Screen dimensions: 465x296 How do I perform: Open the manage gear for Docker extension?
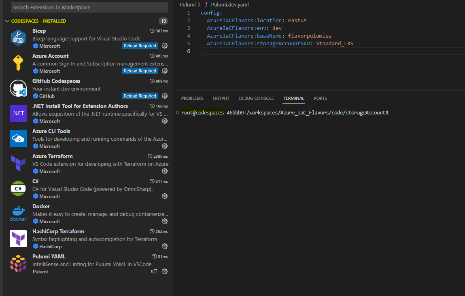pyautogui.click(x=165, y=221)
